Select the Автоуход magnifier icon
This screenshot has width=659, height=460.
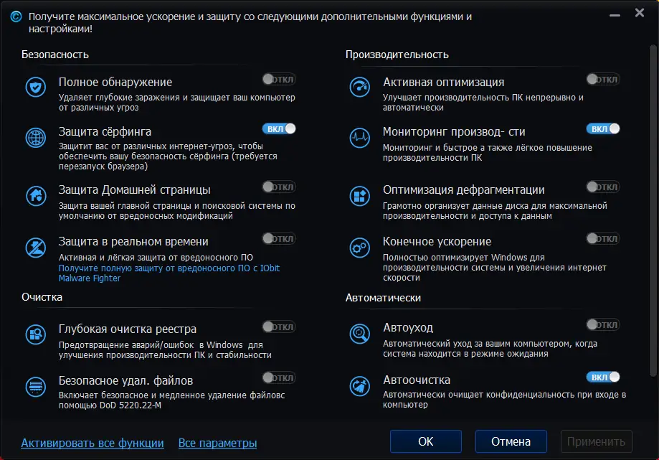click(x=359, y=334)
